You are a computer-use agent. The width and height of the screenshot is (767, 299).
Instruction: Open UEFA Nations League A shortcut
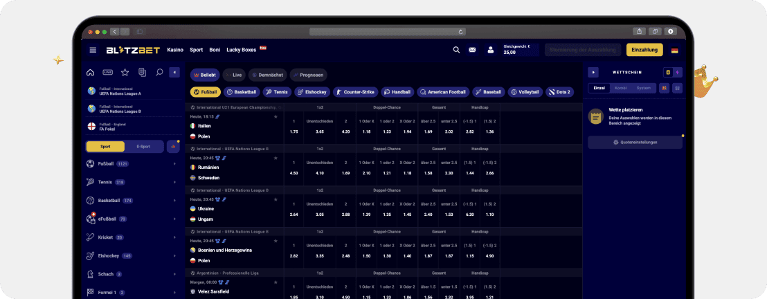134,91
